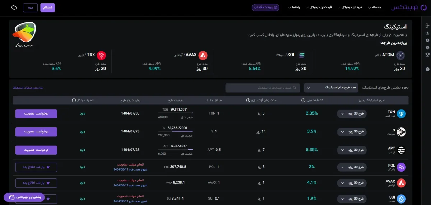
Task: Click the TON coin icon in the table
Action: [x=401, y=114]
